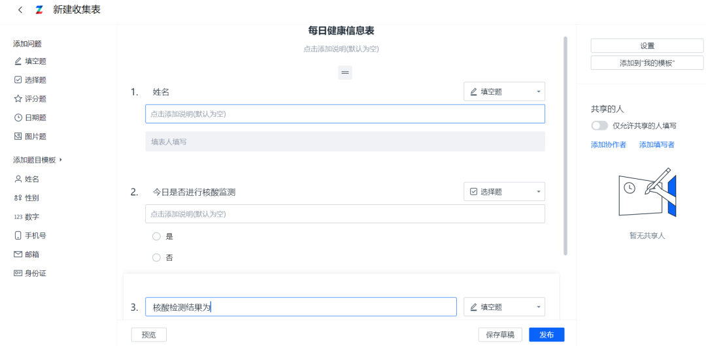Click question 1 description input field
This screenshot has width=706, height=346.
345,114
